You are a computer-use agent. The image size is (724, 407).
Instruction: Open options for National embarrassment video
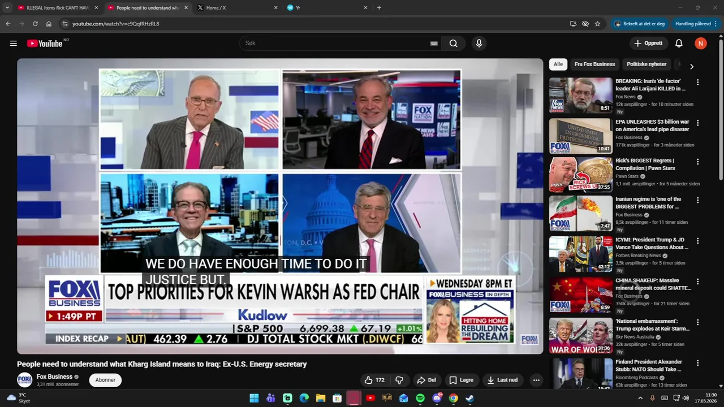point(697,322)
